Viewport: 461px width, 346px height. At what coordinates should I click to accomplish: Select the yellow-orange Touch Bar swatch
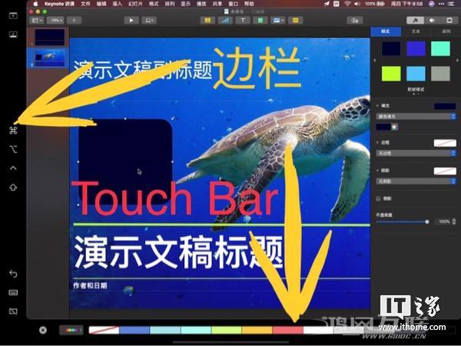coord(257,330)
